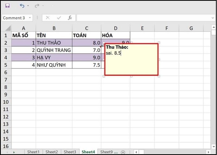Click the horizontal scrollbar right arrow

pyautogui.click(x=208, y=152)
